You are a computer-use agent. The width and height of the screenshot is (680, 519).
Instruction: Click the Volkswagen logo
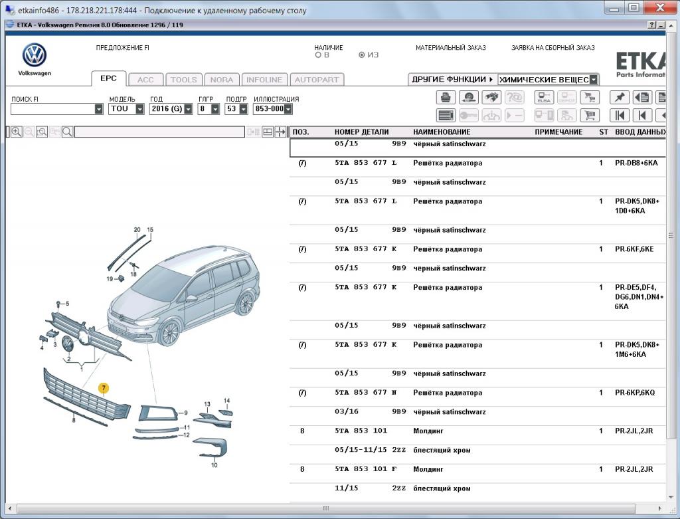35,55
